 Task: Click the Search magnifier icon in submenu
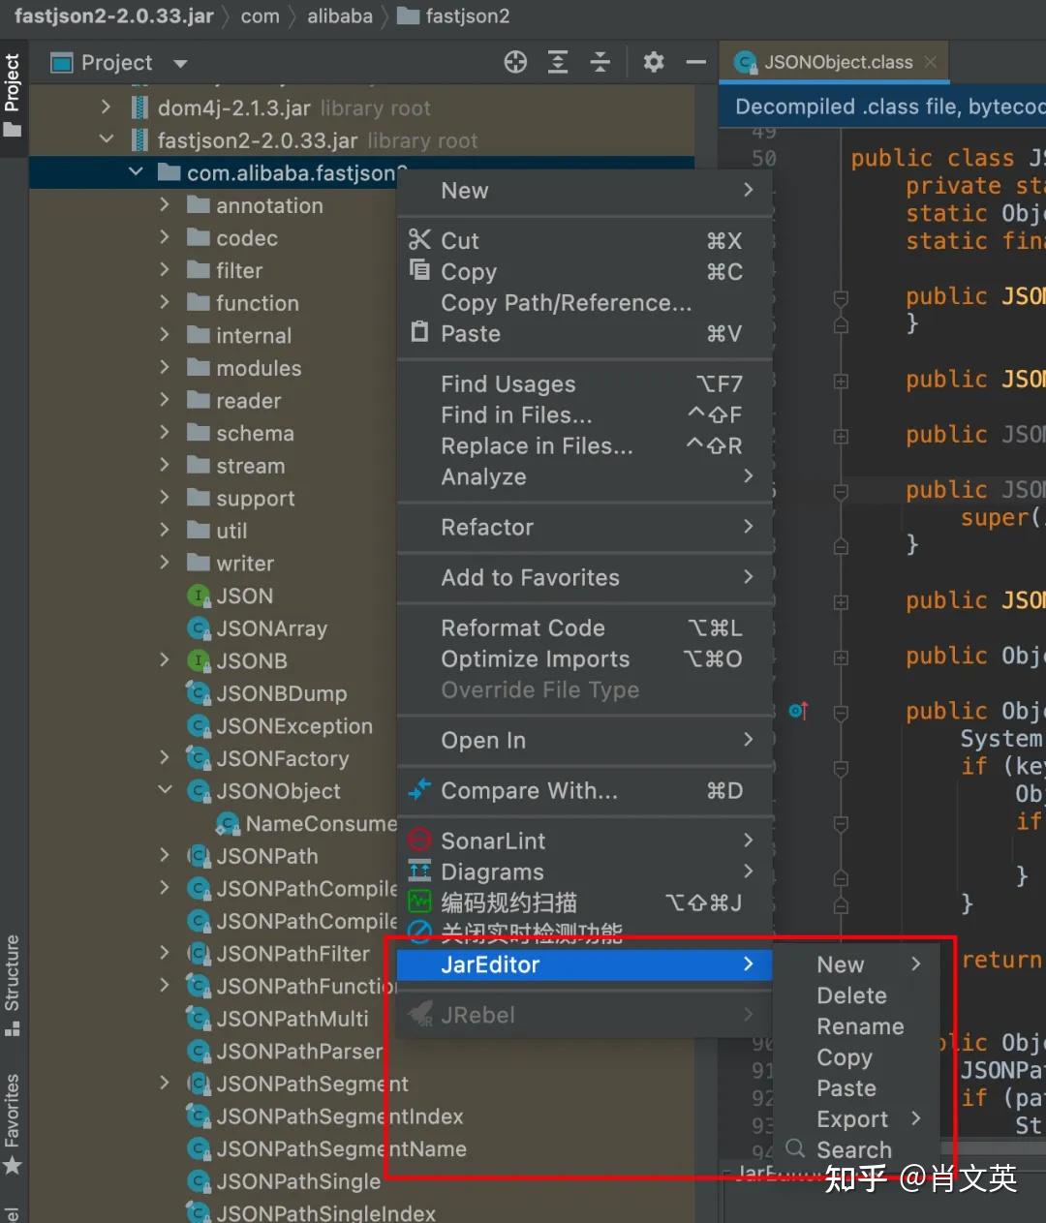point(795,1148)
